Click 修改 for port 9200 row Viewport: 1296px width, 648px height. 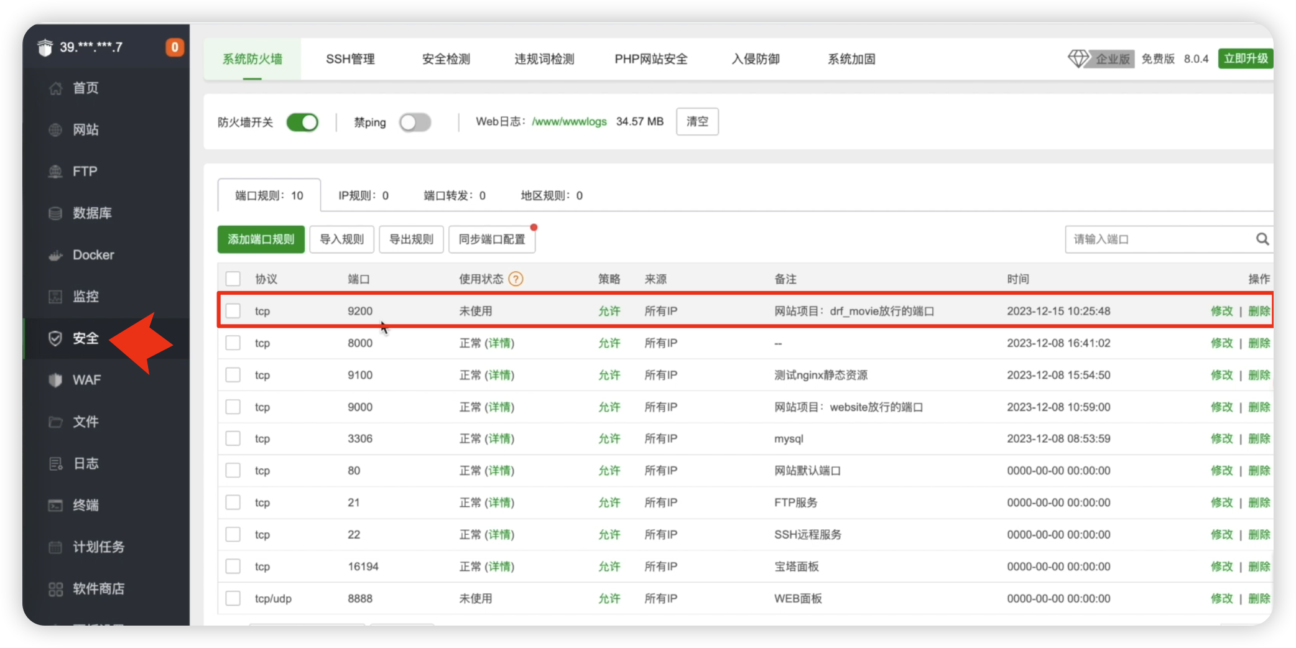[1221, 311]
